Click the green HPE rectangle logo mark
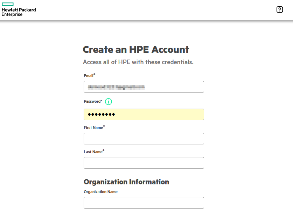The width and height of the screenshot is (293, 211). coord(8,4)
